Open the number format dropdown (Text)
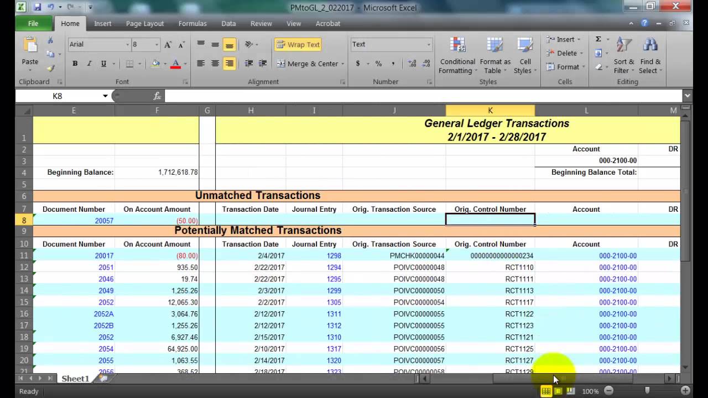 [429, 45]
